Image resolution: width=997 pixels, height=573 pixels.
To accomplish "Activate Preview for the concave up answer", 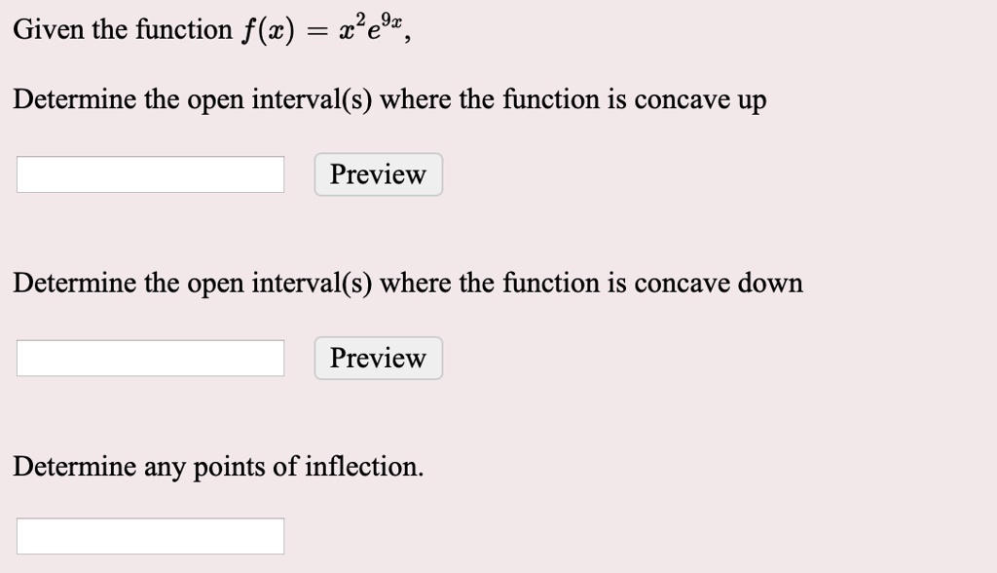I will [378, 174].
